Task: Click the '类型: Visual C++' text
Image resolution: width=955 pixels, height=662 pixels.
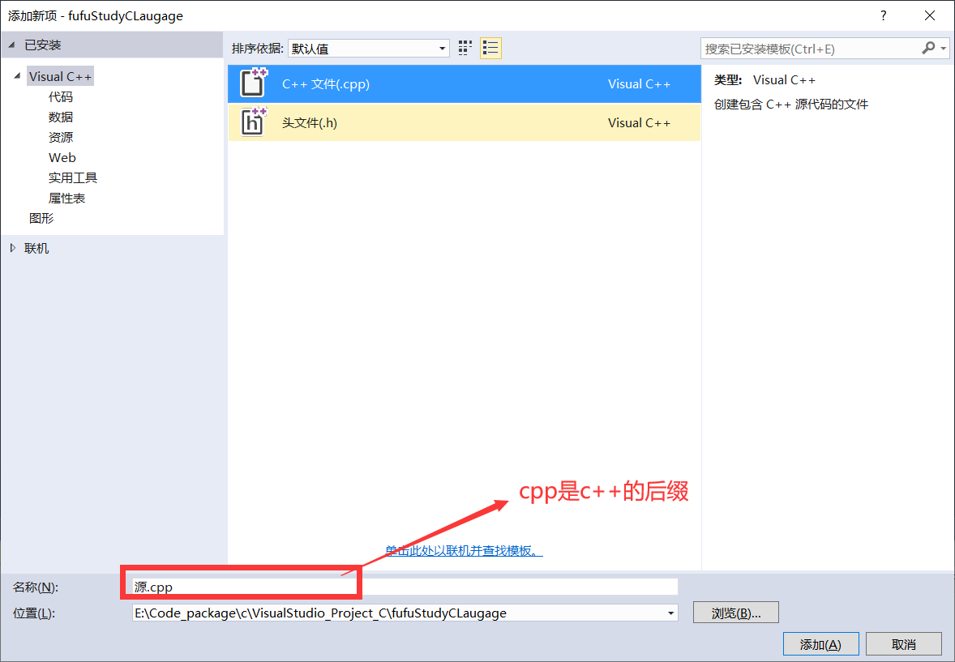Action: 764,79
